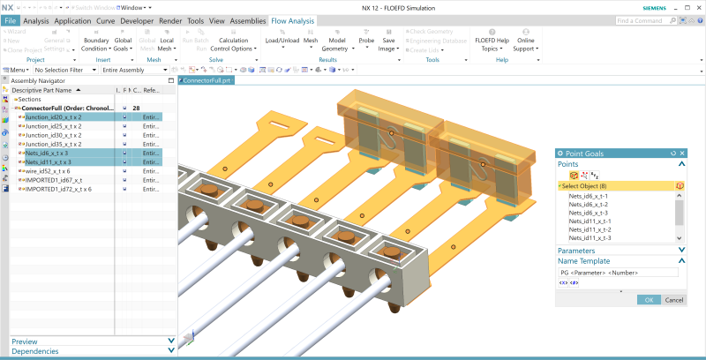Switch to the Application tab
The image size is (706, 360).
point(72,20)
